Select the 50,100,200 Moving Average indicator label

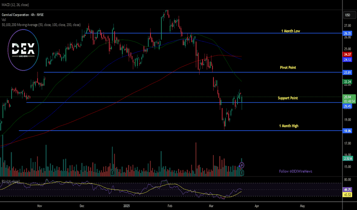click(x=41, y=25)
